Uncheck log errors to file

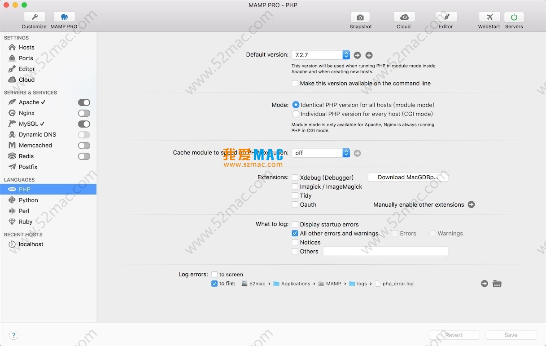click(x=214, y=284)
